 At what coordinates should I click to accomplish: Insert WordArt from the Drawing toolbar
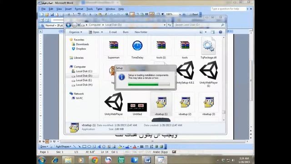(99, 147)
